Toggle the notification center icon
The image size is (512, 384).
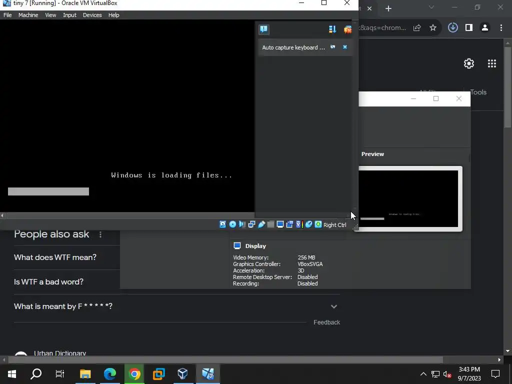tap(264, 29)
